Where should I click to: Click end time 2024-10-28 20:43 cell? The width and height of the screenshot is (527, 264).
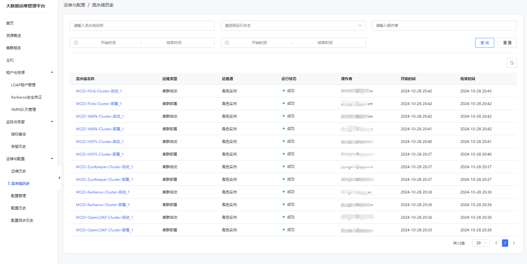point(476,91)
